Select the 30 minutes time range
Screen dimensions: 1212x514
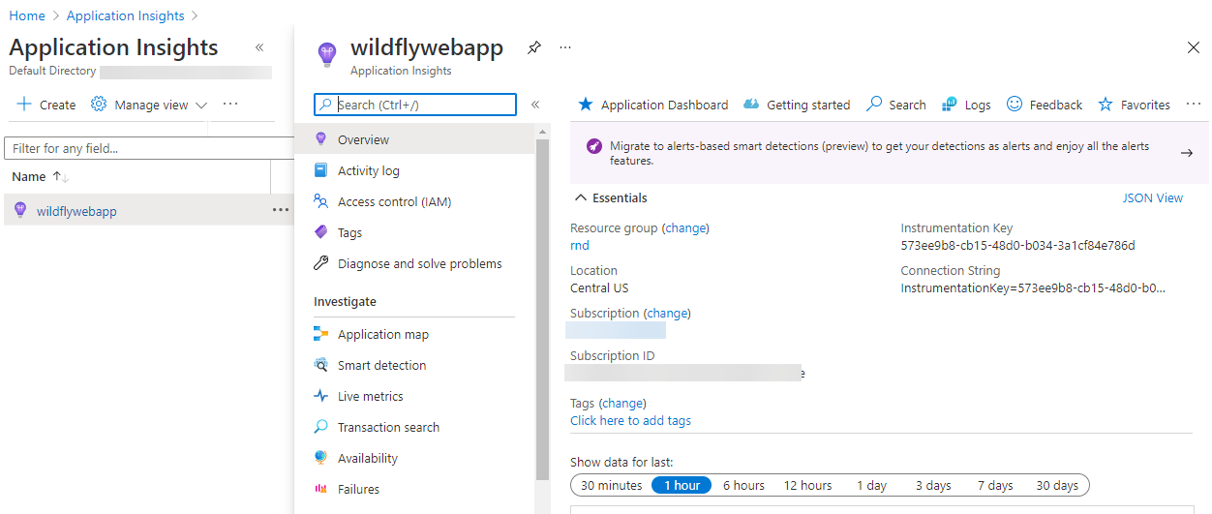(x=611, y=485)
